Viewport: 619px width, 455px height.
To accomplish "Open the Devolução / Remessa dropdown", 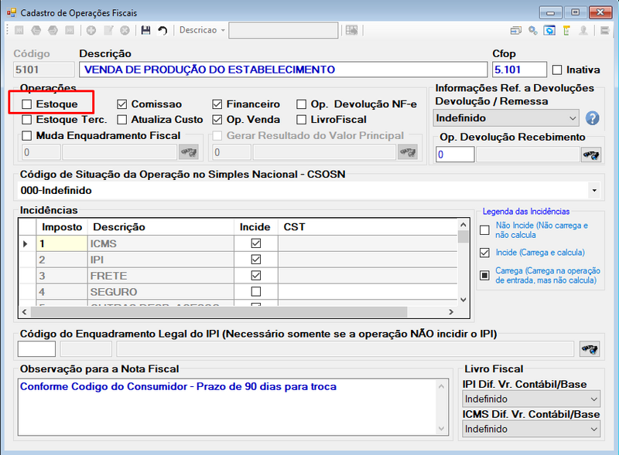I will pos(573,118).
